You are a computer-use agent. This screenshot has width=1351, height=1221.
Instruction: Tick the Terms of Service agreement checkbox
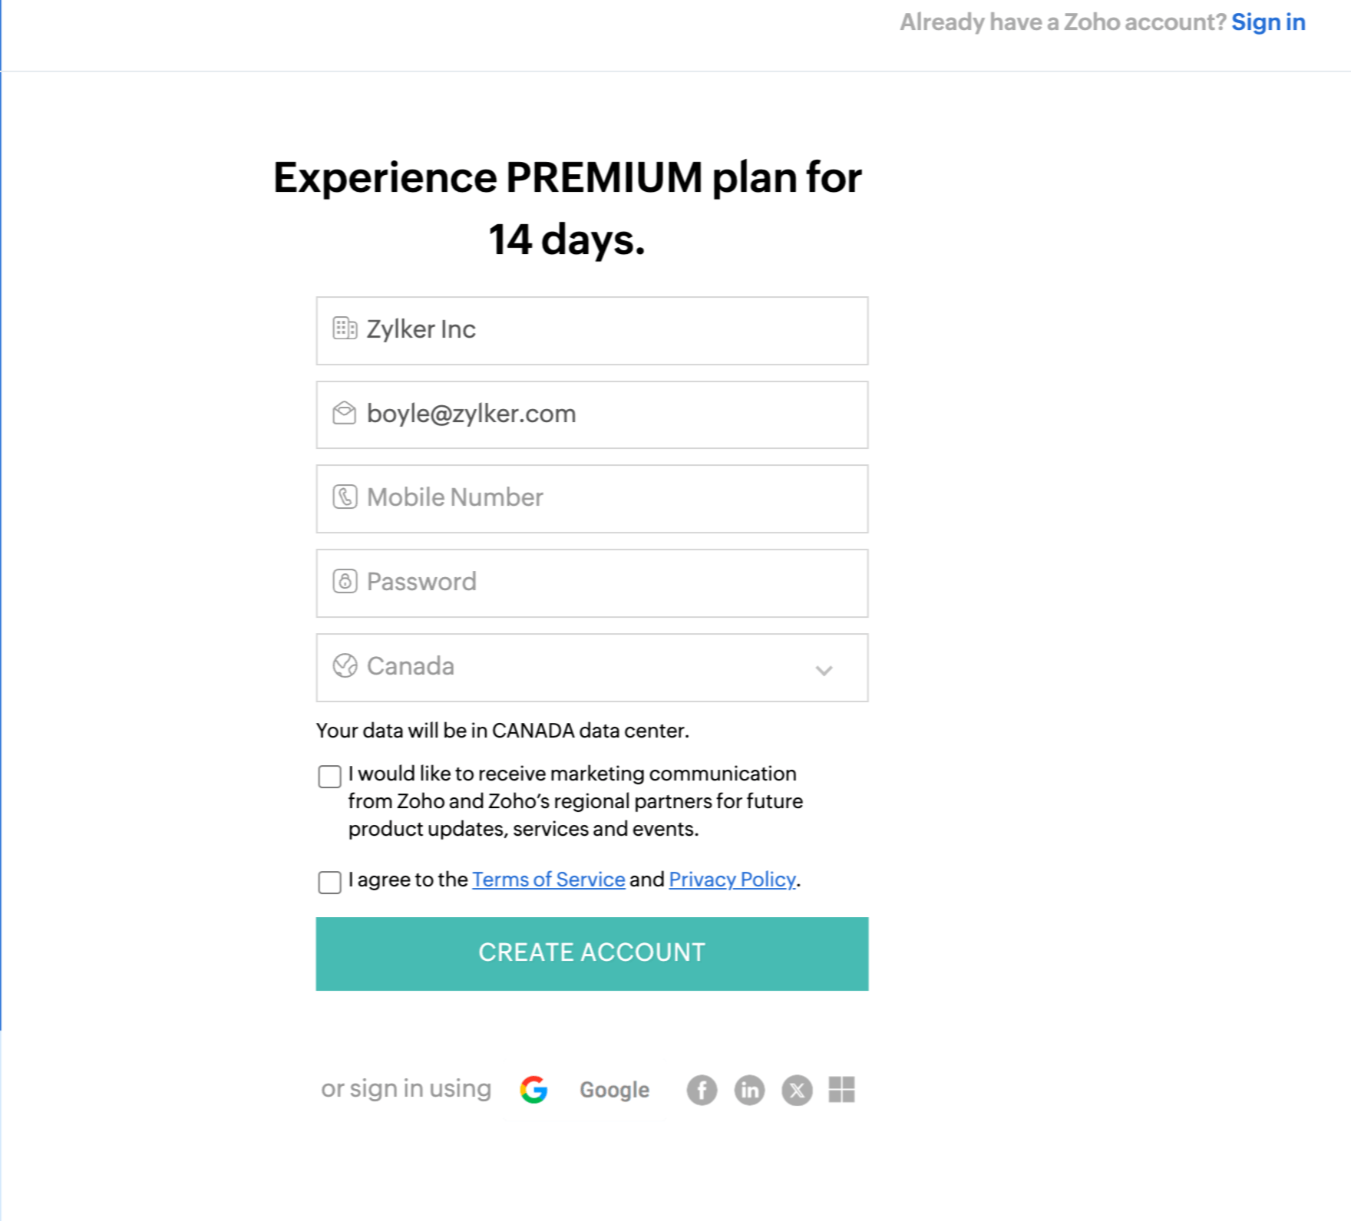pos(330,882)
